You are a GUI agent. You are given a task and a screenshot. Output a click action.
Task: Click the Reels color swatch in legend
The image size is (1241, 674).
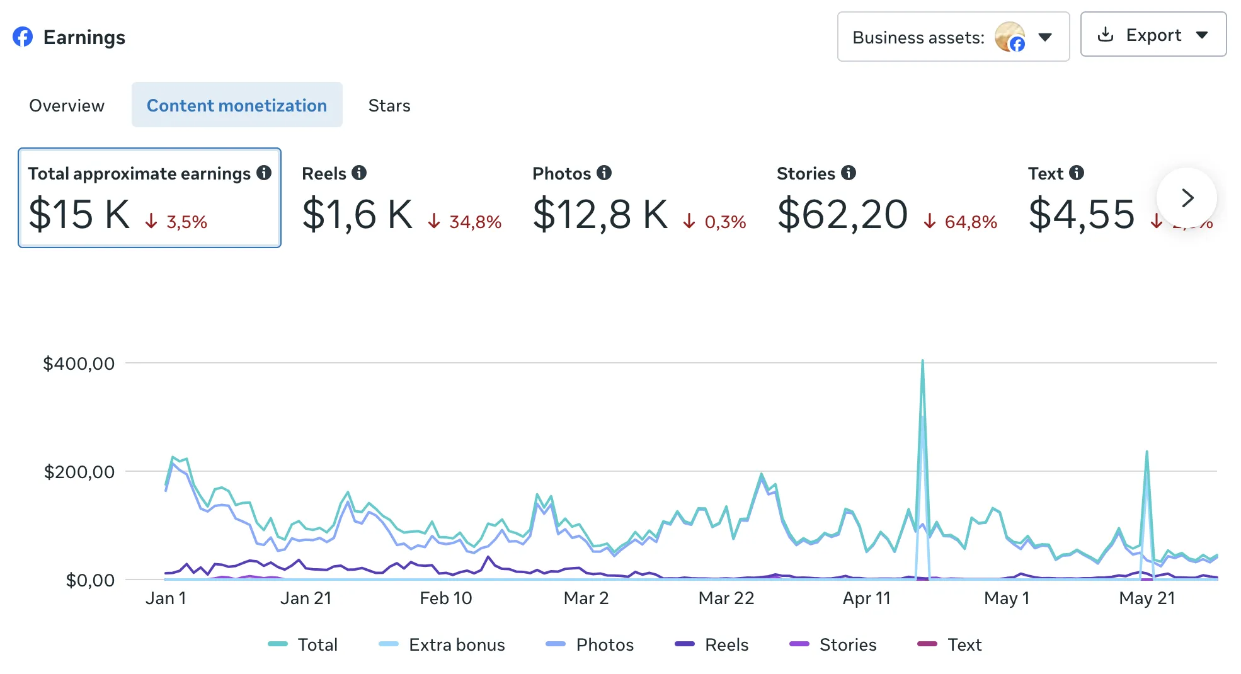pos(685,644)
